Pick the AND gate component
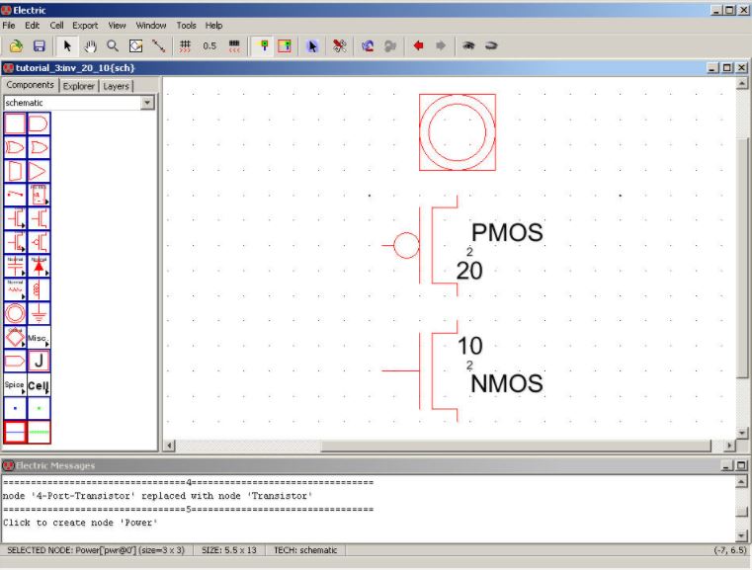 click(x=39, y=123)
